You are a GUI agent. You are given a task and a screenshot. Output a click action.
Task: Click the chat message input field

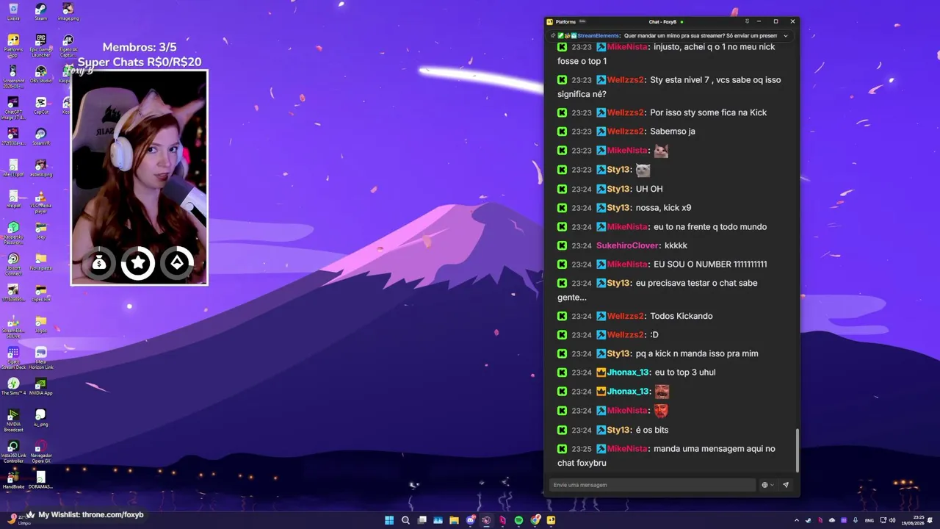(653, 485)
